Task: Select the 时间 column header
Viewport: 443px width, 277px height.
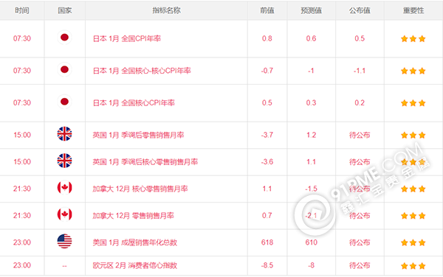Action: 22,10
